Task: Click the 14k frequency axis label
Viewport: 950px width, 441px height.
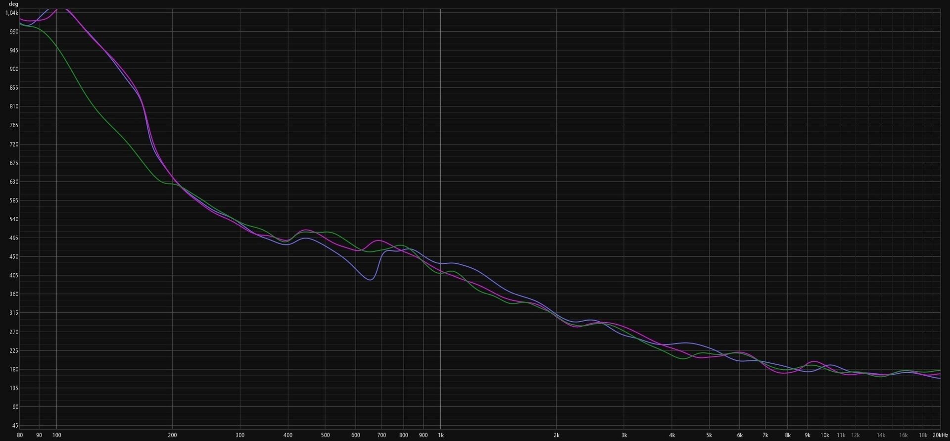Action: [881, 436]
